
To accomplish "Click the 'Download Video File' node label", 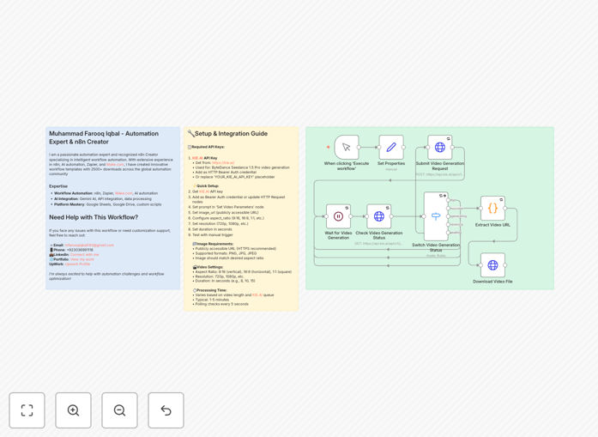I will 492,282.
